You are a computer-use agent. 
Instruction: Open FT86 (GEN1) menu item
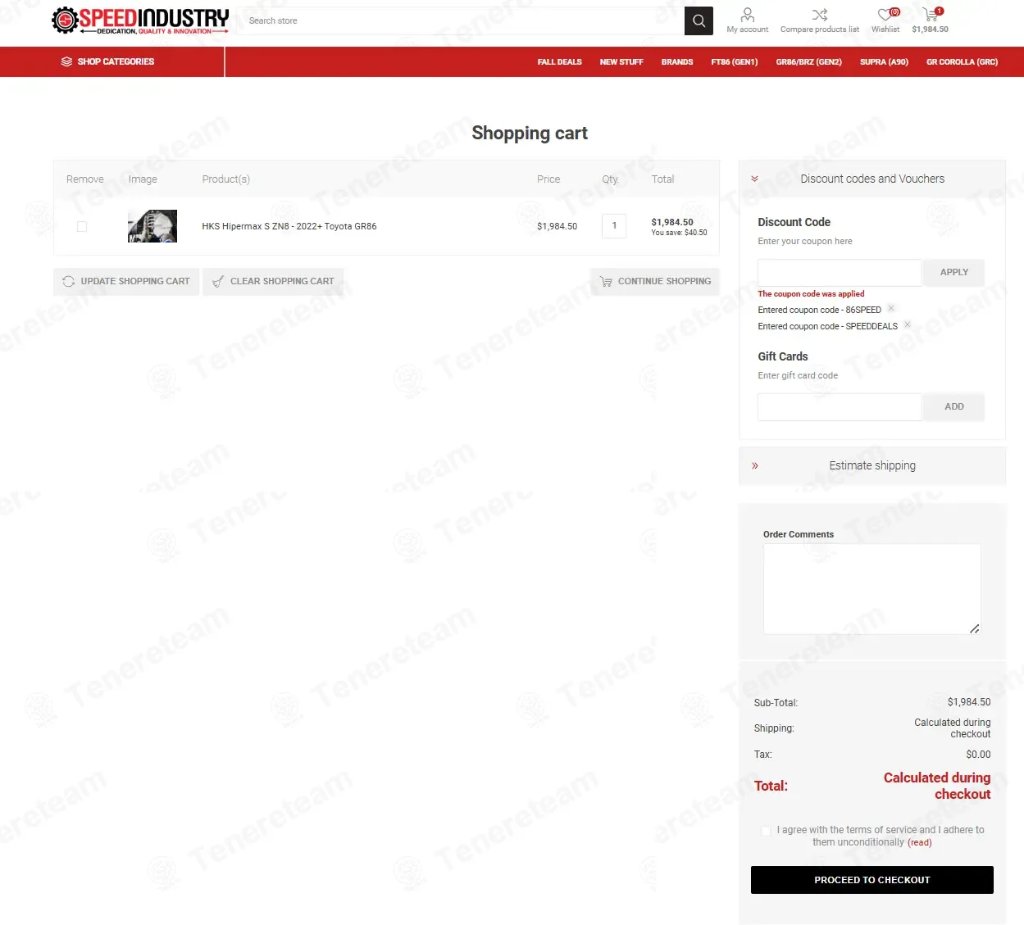[x=735, y=62]
